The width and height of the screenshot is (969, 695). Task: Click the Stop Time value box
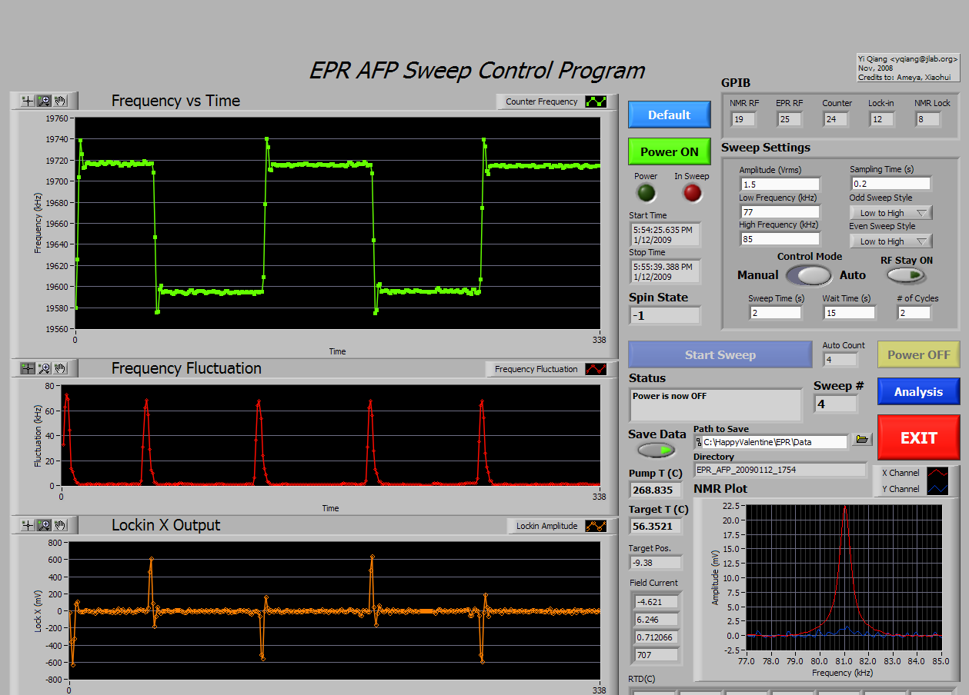(x=665, y=271)
